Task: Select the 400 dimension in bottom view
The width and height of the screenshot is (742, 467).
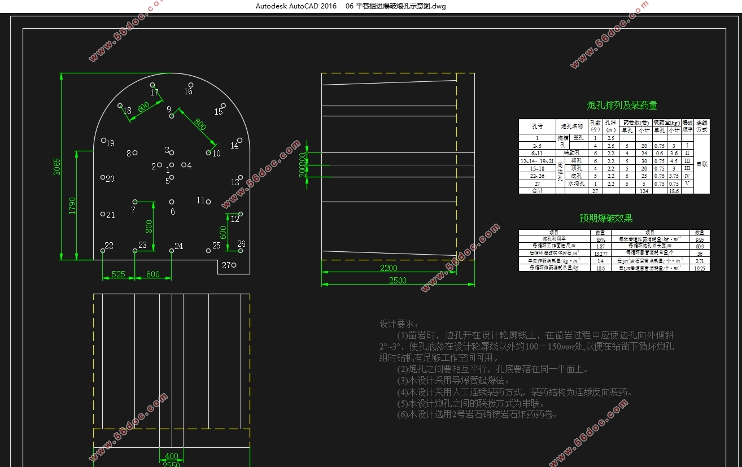Action: coord(171,456)
